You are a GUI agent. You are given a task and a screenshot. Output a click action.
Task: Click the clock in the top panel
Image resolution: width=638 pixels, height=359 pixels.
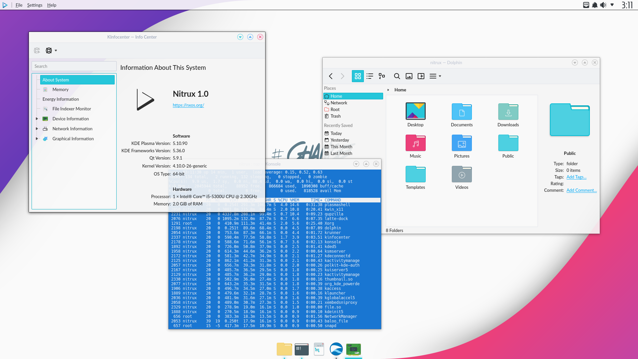click(x=627, y=5)
